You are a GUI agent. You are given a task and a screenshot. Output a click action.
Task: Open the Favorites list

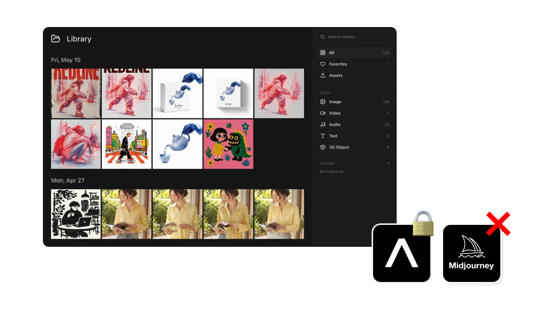pyautogui.click(x=354, y=64)
